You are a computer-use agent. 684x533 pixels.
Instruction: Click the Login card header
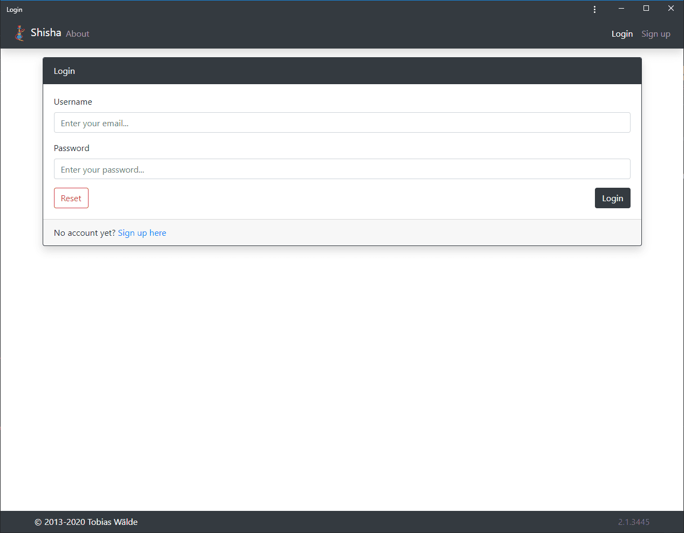342,71
